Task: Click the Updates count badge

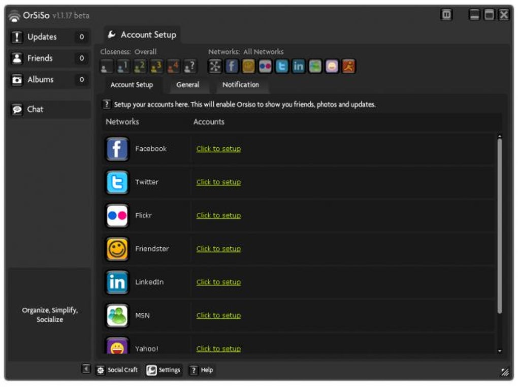Action: 82,37
